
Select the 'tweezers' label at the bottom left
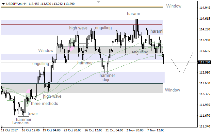coord(21,123)
